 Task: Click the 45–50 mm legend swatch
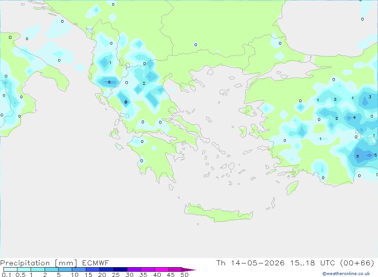click(175, 269)
